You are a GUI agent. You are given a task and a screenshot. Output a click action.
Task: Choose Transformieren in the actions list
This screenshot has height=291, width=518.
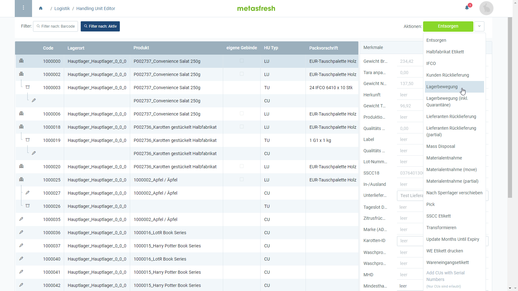click(x=441, y=228)
